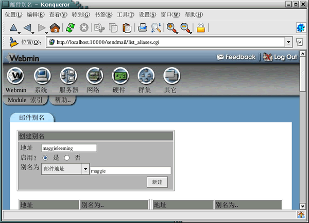The height and width of the screenshot is (223, 309).
Task: Open Find with the magnifier icon
Action: [x=156, y=28]
